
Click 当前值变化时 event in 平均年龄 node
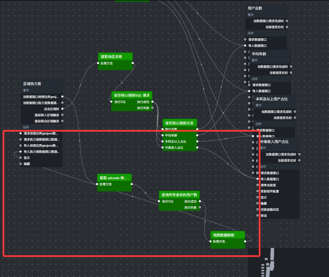click(x=278, y=73)
